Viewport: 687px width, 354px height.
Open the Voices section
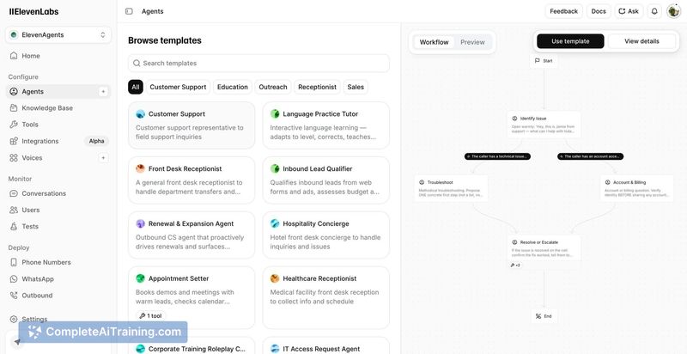pos(52,158)
